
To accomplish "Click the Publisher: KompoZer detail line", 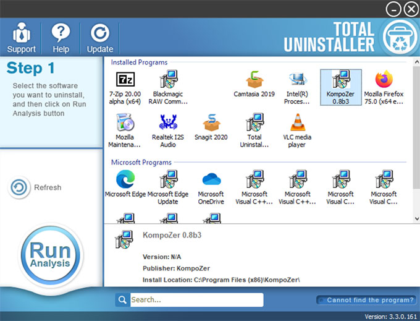I will (176, 268).
